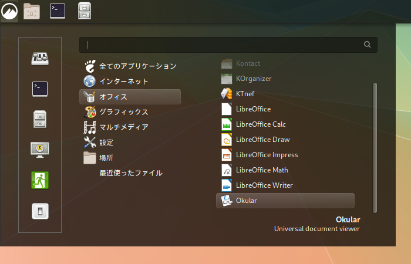The height and width of the screenshot is (264, 411).
Task: Select グラフィックス category
Action: coord(130,112)
